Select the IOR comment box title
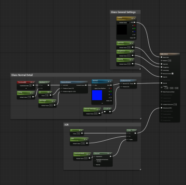Image resolution: width=186 pixels, height=185 pixels. point(67,125)
